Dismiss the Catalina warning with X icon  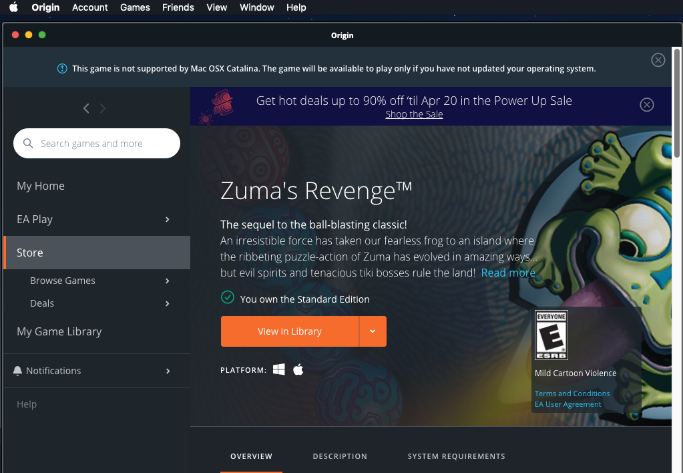pos(658,59)
